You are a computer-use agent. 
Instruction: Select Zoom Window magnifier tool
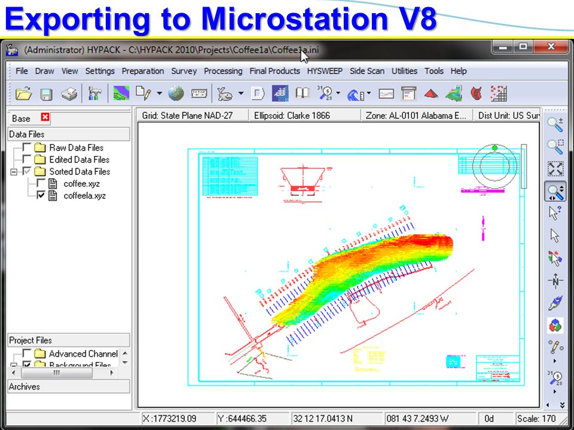coord(555,147)
